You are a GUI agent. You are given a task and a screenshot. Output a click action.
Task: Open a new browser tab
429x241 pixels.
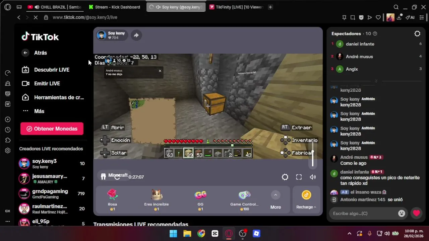click(x=270, y=7)
